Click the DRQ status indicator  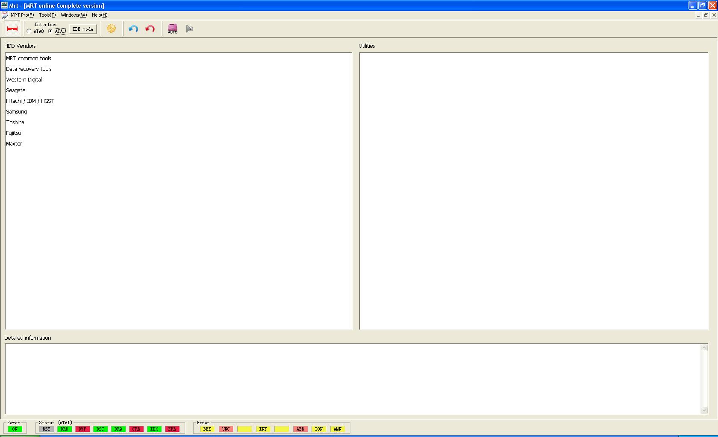click(118, 429)
